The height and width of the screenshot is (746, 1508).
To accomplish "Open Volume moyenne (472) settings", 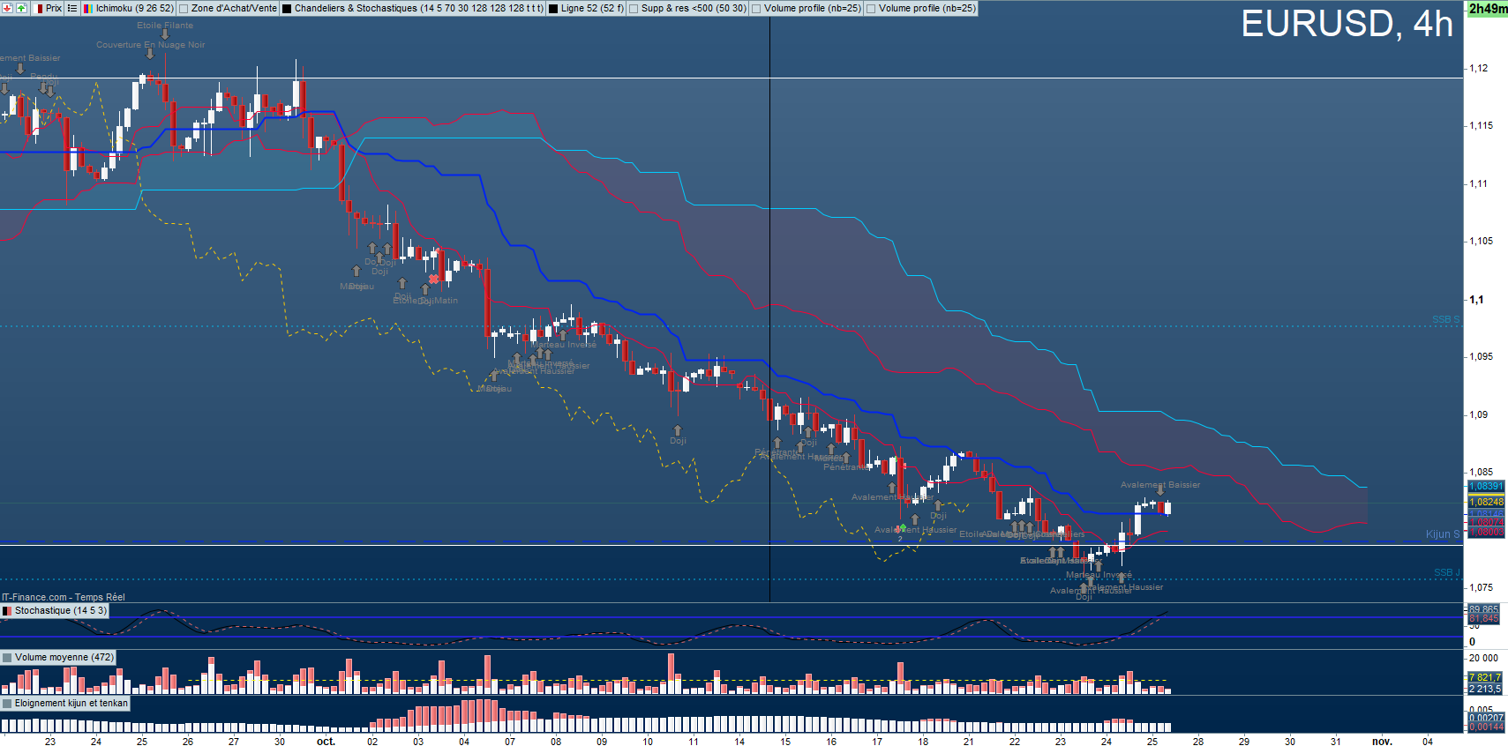I will [64, 657].
